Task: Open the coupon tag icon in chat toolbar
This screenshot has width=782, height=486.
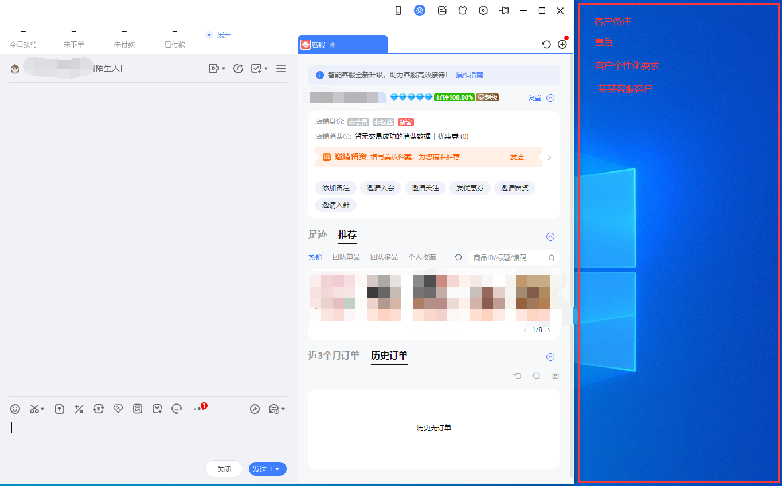Action: pyautogui.click(x=118, y=409)
